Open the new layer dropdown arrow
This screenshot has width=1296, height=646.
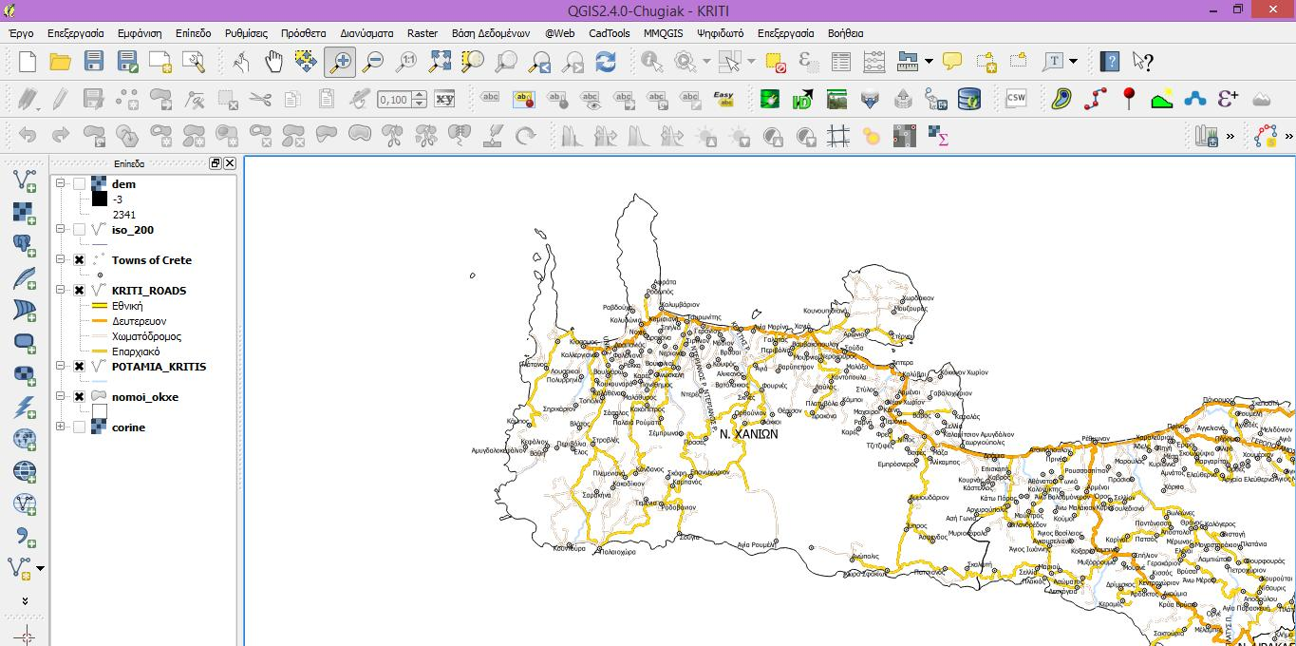(40, 569)
